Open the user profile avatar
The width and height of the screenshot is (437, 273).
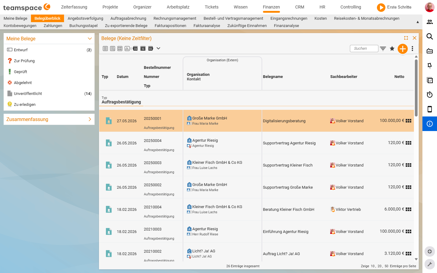(x=430, y=7)
